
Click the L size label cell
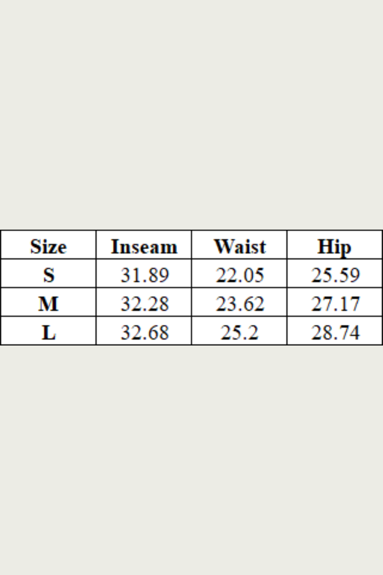click(x=48, y=332)
